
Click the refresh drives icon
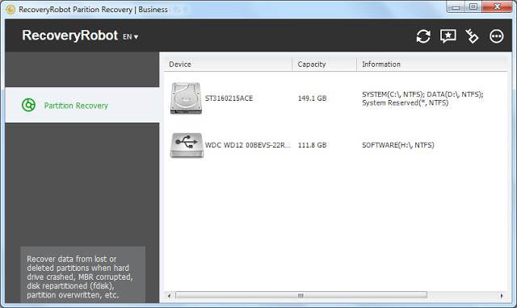423,36
